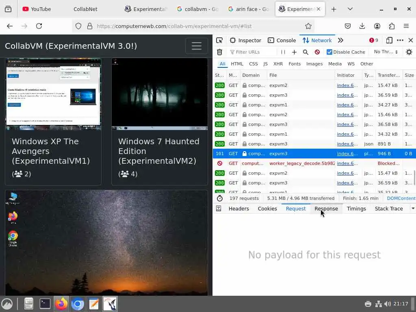
Task: Open the Timings details tab
Action: pyautogui.click(x=356, y=208)
